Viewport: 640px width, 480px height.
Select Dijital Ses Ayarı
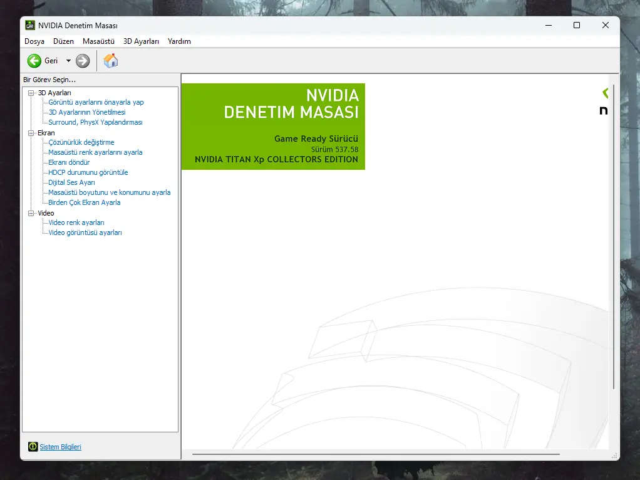tap(71, 182)
